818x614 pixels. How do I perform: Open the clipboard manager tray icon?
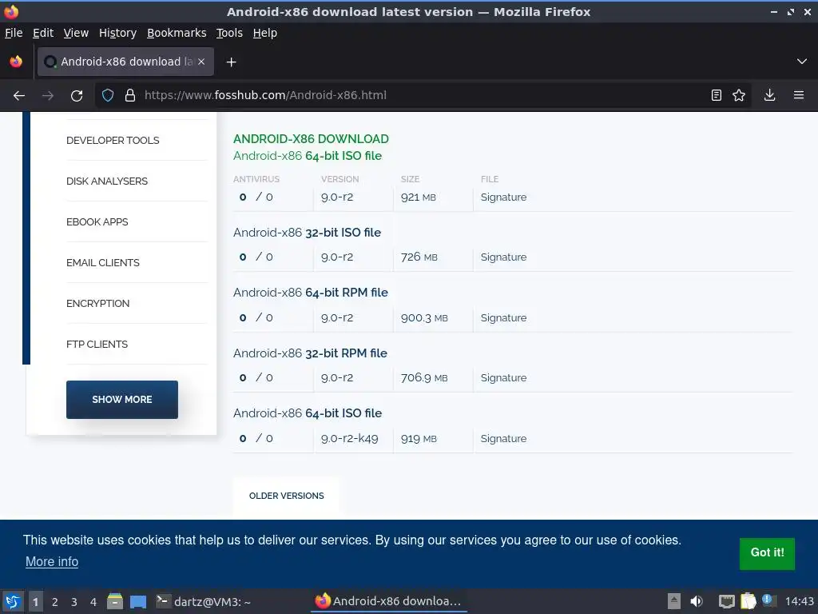point(748,601)
